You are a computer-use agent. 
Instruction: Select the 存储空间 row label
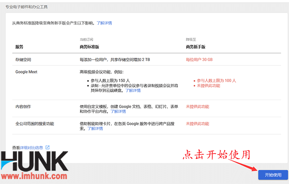point(23,60)
